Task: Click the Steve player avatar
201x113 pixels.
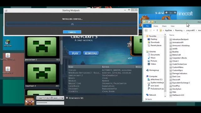Action: (x=30, y=101)
